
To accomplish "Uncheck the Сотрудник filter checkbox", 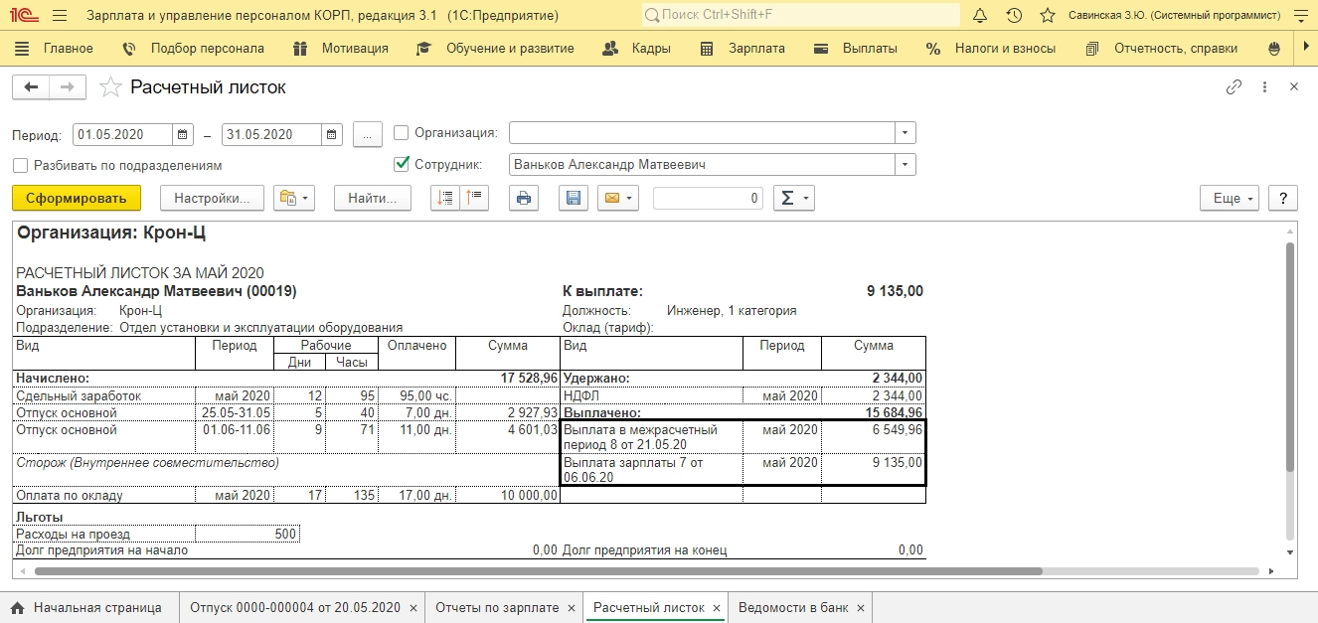I will click(x=402, y=164).
